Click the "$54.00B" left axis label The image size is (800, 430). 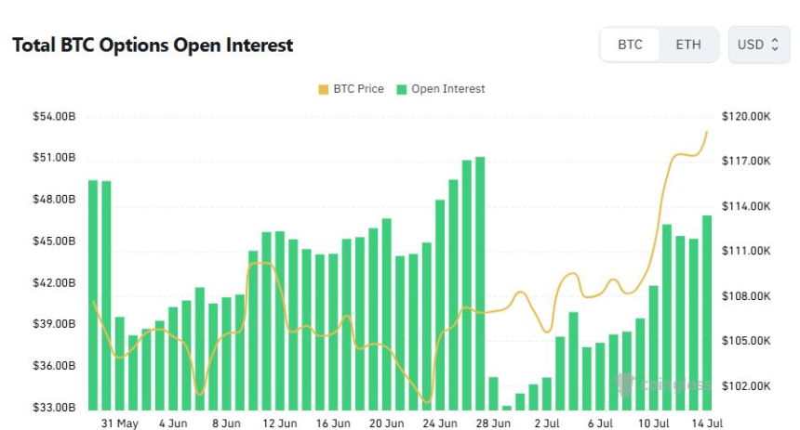coord(53,117)
